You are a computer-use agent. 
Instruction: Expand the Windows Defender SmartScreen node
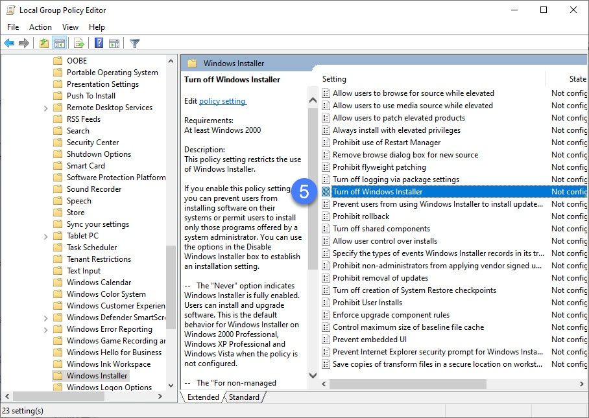46,318
